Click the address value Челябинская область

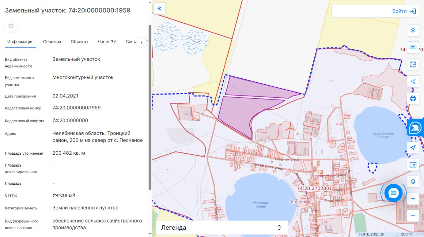coord(98,137)
